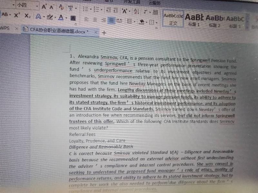Click the italic line 'Diligence and Reasonable Basis'
The height and width of the screenshot is (193, 258).
click(x=101, y=147)
